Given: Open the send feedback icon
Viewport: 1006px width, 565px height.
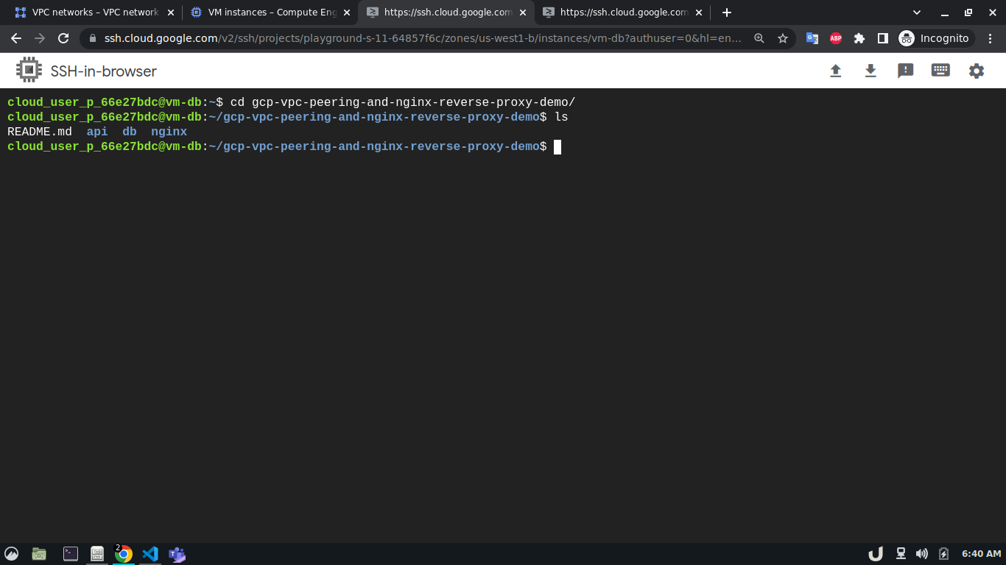Looking at the screenshot, I should pos(905,71).
